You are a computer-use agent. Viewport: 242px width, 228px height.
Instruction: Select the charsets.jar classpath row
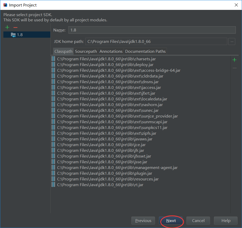tap(141, 59)
